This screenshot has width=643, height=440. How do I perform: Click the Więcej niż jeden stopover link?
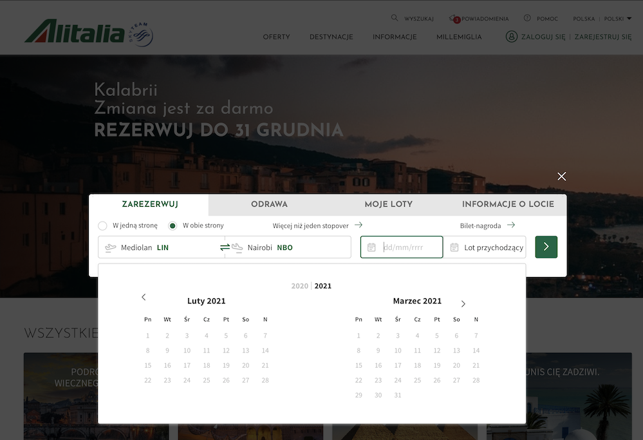[x=310, y=225]
